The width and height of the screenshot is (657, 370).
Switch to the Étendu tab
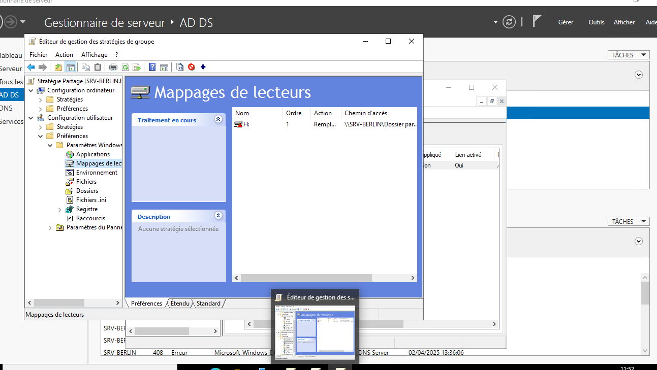pyautogui.click(x=180, y=304)
